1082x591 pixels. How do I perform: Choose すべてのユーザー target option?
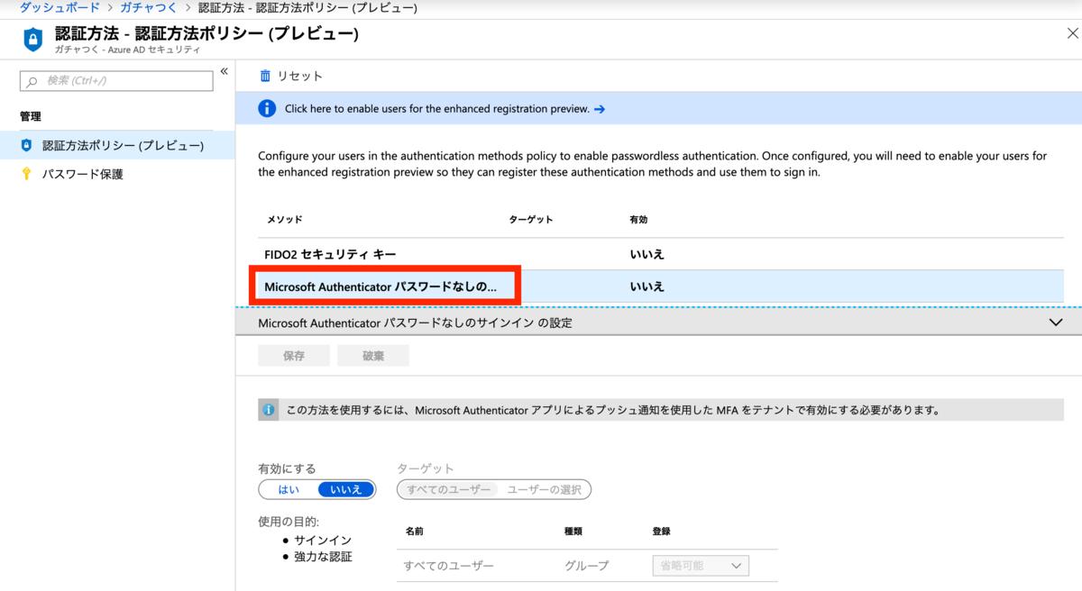[448, 489]
